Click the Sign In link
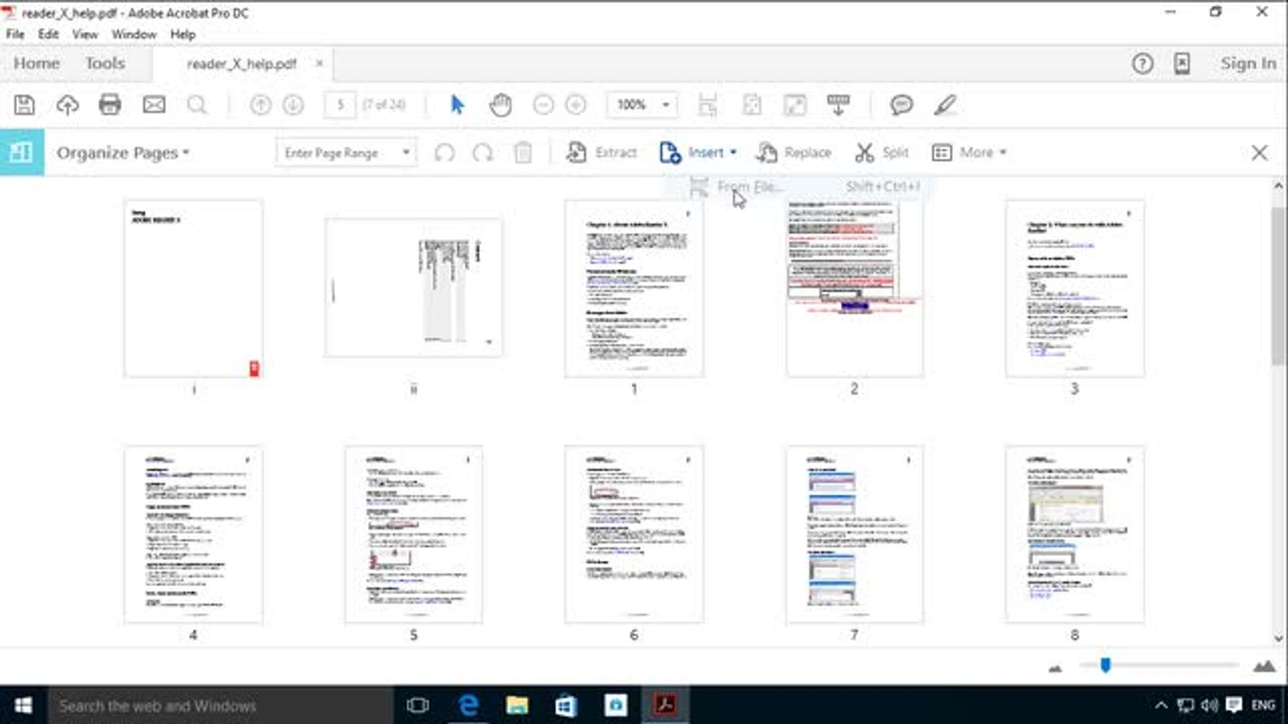1288x724 pixels. (x=1248, y=63)
